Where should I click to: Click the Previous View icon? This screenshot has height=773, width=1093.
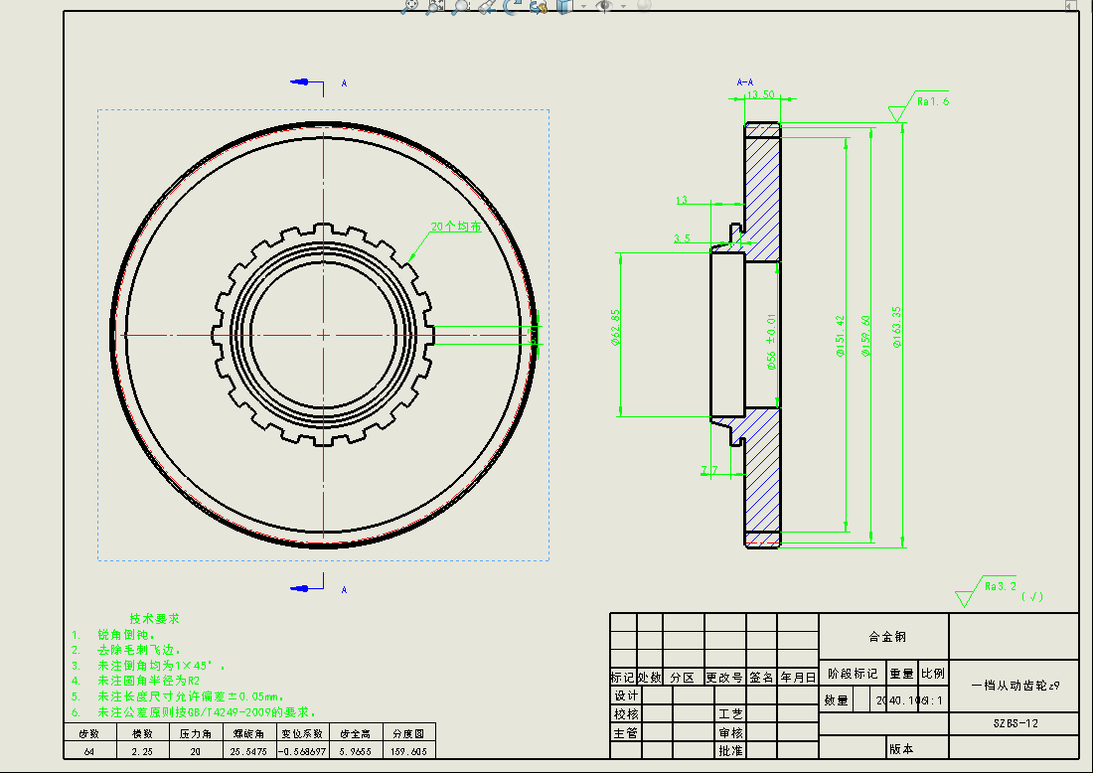486,6
